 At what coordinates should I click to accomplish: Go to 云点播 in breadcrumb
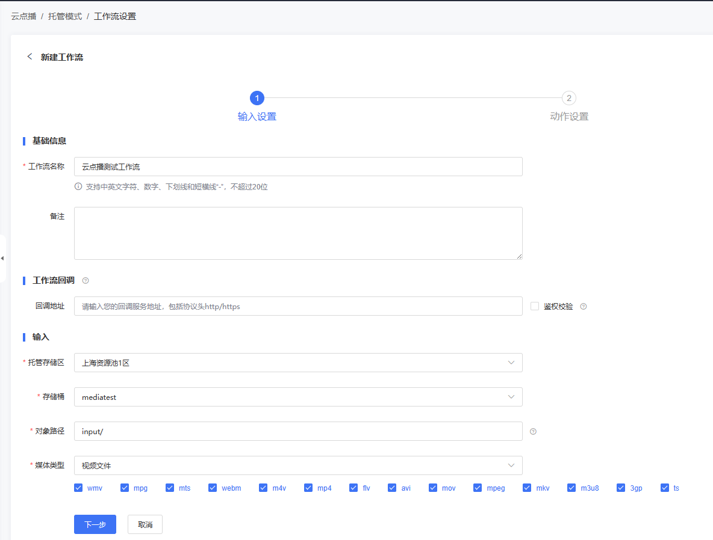coord(23,16)
